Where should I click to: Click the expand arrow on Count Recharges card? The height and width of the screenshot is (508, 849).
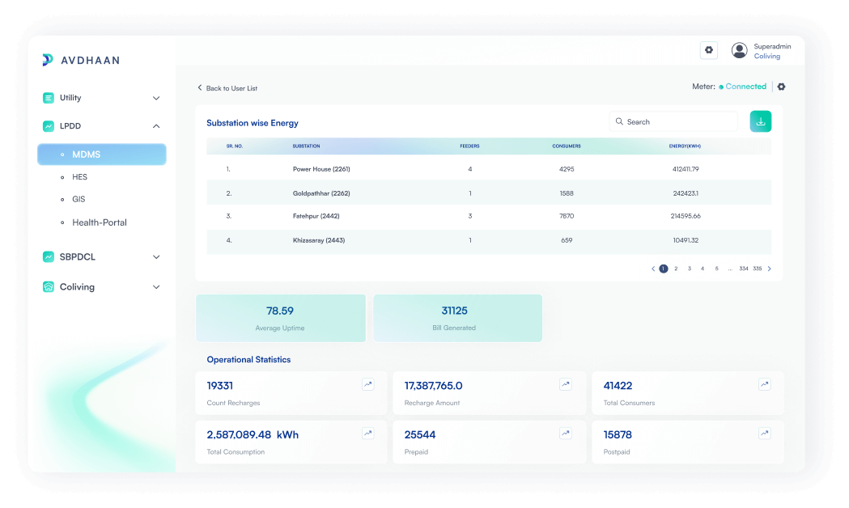(x=367, y=384)
